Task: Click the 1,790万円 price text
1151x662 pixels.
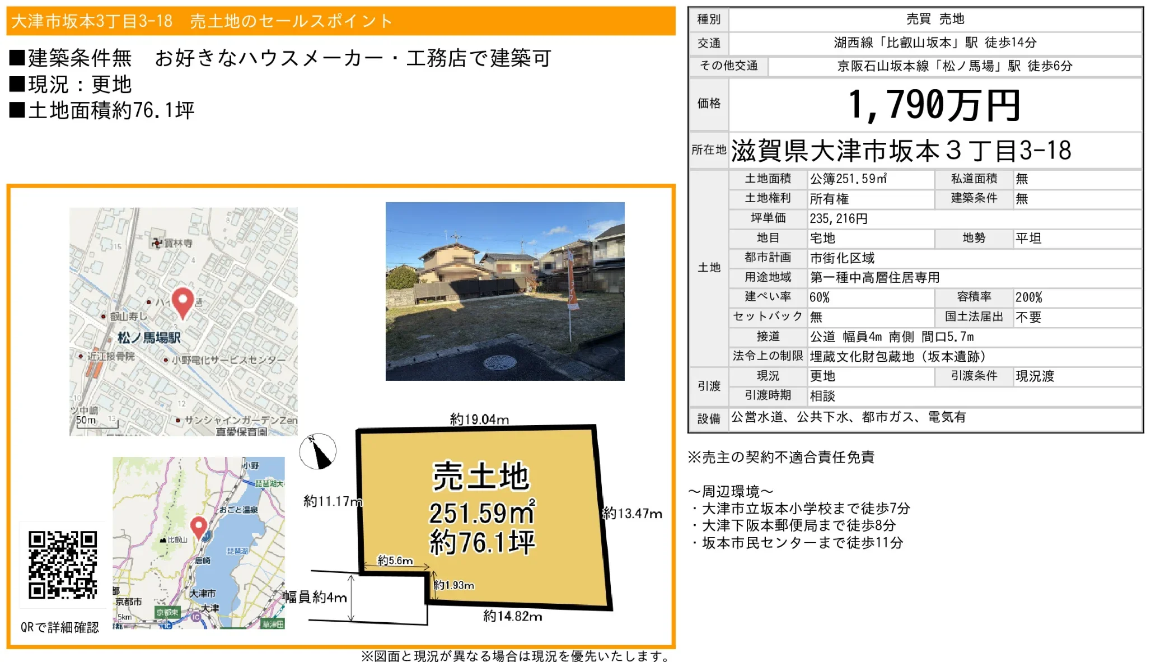Action: click(934, 105)
